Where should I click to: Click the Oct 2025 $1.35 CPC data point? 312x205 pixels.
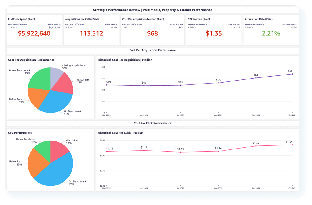coord(292,145)
